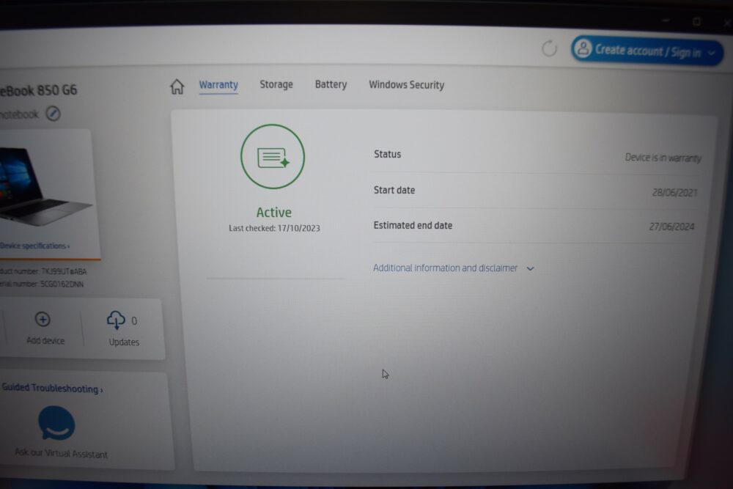Select the end date value 27/06/2024

(x=671, y=227)
